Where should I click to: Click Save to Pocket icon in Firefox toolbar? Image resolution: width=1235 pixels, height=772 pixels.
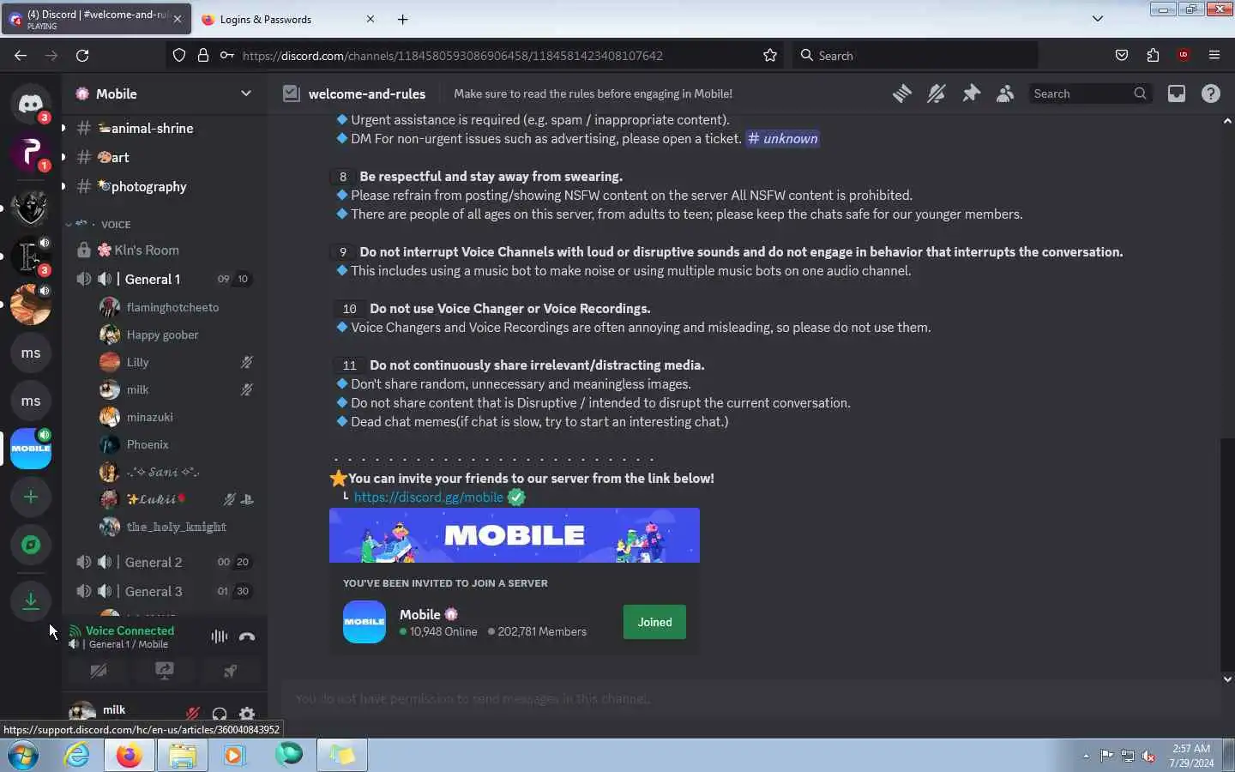1122,55
